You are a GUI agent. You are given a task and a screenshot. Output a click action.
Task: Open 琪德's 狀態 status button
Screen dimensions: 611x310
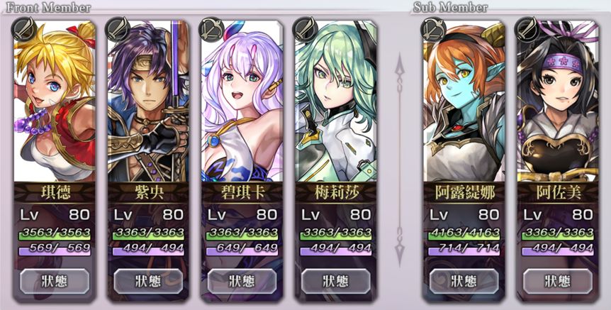pos(55,281)
